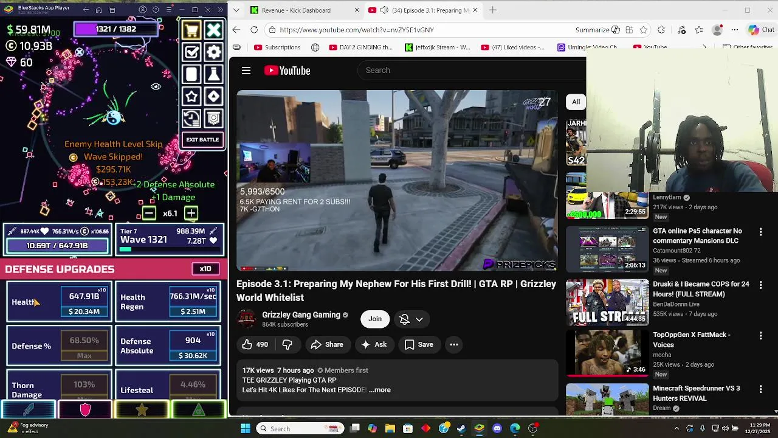Click the browser address bar URL
Viewport: 778px width, 438px height.
click(x=357, y=30)
